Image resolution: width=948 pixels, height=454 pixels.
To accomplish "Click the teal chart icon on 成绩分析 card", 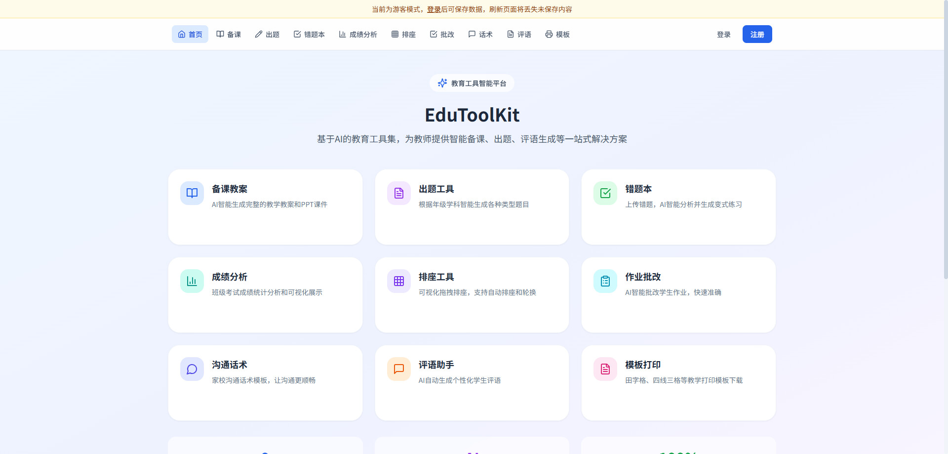I will click(192, 281).
